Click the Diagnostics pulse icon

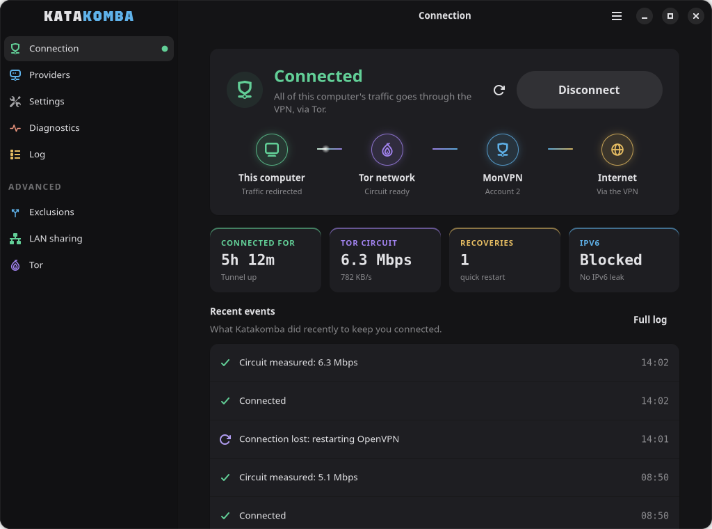tap(15, 128)
